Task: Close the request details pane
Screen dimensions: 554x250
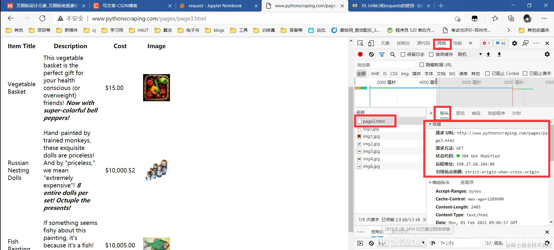Action: coord(431,113)
